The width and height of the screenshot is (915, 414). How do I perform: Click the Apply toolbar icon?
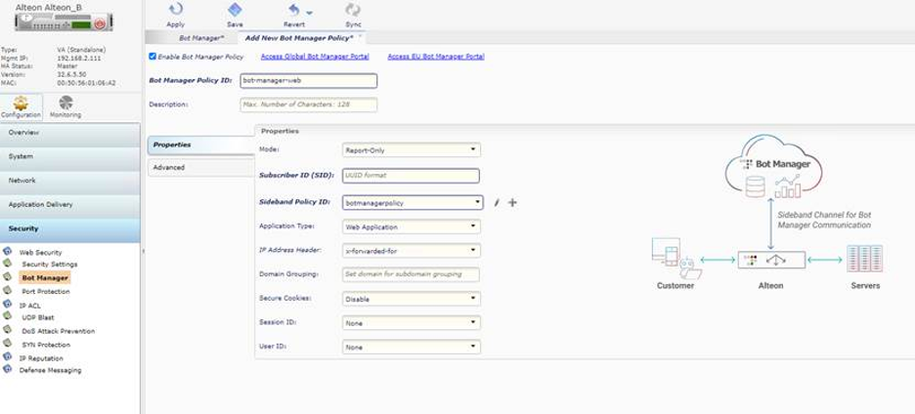click(x=175, y=10)
